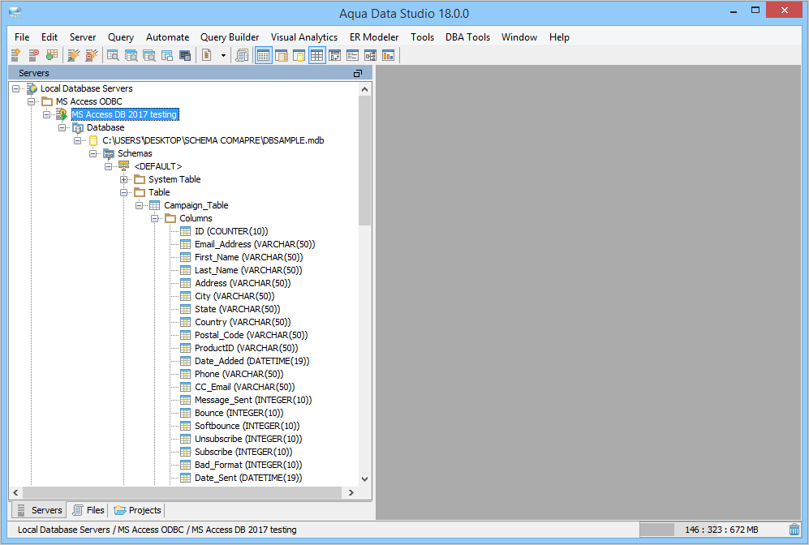Click the tree diagram toolbar icon
The width and height of the screenshot is (809, 545).
point(371,55)
